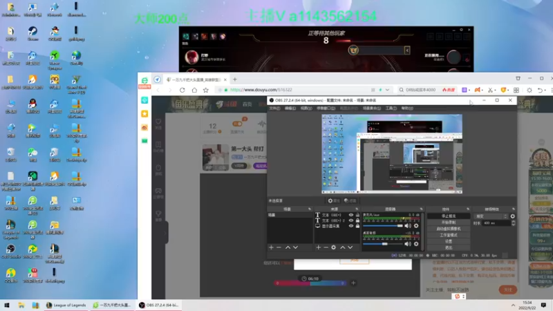Remove the selected source with the minus icon
The width and height of the screenshot is (553, 311).
(x=326, y=247)
